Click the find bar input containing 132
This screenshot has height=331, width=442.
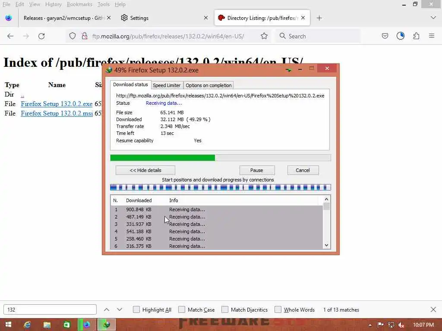(50, 309)
